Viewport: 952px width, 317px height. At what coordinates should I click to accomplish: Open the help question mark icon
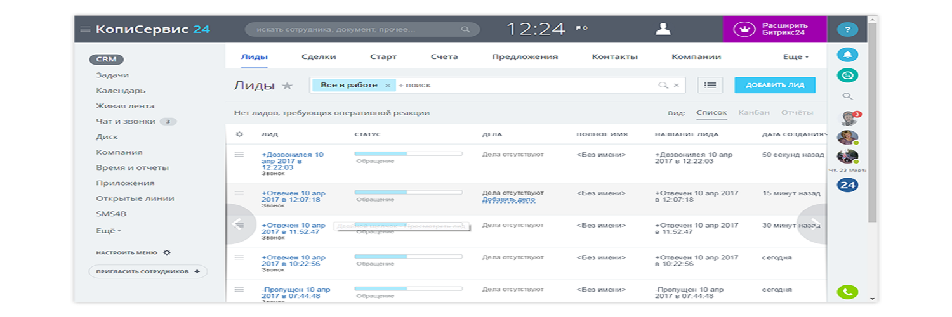click(847, 29)
